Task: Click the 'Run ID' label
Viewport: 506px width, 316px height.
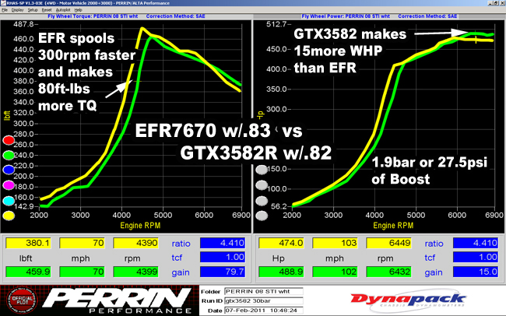Action: coord(212,301)
